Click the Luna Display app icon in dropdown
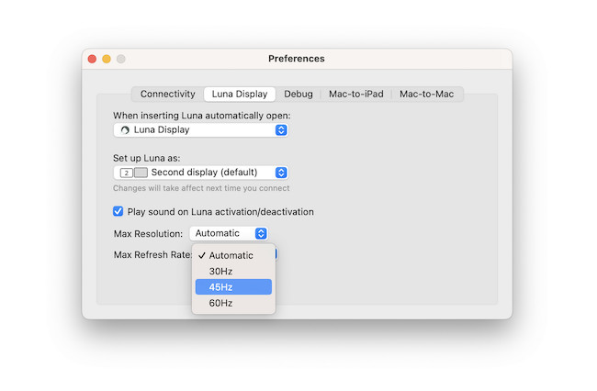 click(125, 130)
